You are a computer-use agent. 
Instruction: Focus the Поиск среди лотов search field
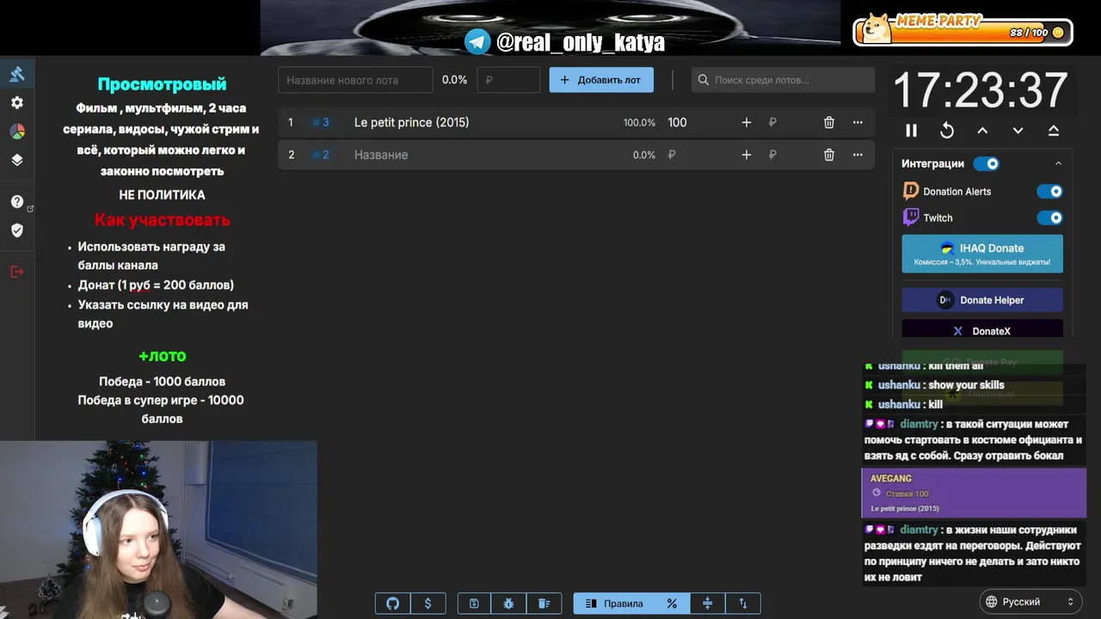783,80
